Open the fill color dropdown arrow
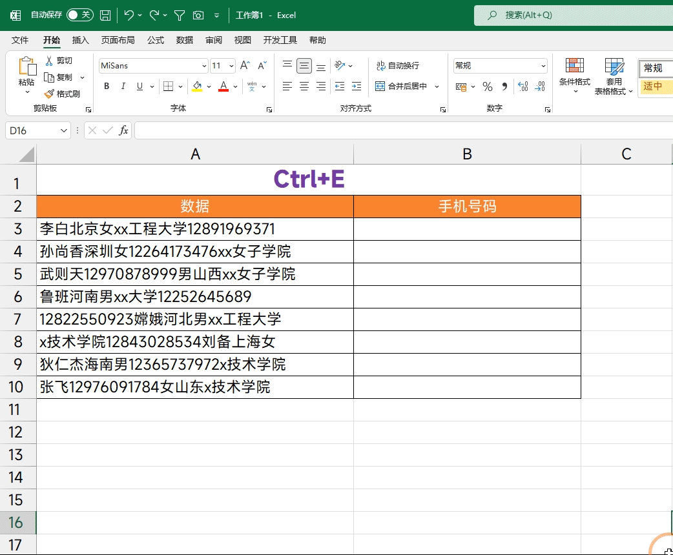 tap(209, 86)
